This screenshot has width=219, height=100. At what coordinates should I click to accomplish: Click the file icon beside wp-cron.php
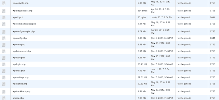click(4, 45)
